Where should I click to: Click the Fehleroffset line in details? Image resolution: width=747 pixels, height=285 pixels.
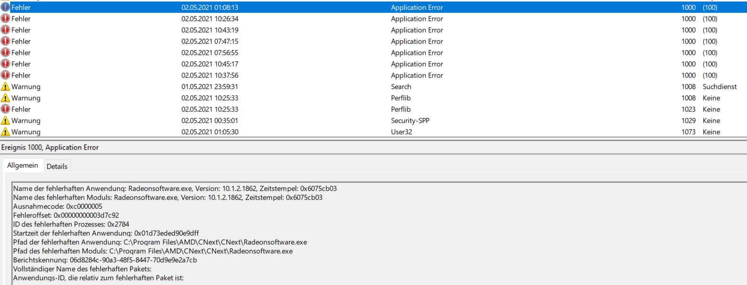(x=66, y=215)
